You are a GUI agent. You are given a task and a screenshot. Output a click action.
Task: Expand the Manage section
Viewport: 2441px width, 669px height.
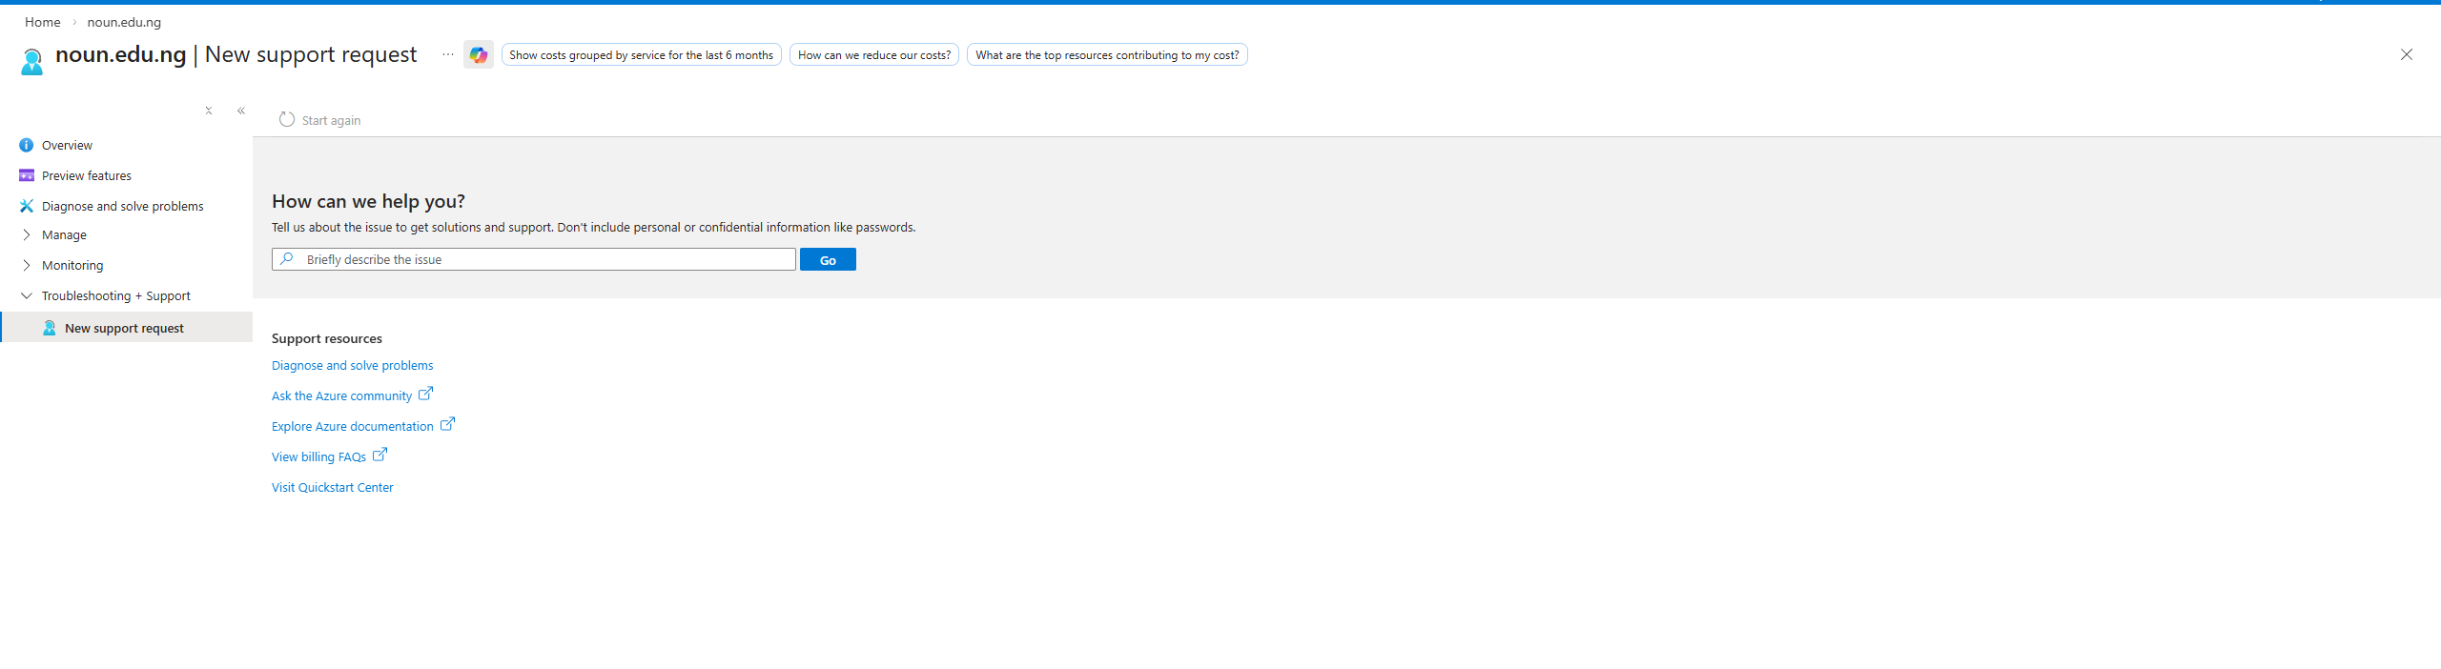26,234
